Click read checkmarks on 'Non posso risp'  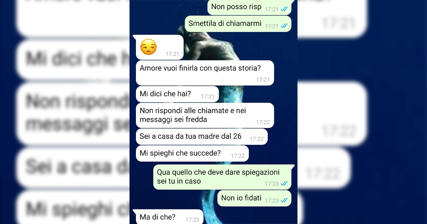(284, 9)
